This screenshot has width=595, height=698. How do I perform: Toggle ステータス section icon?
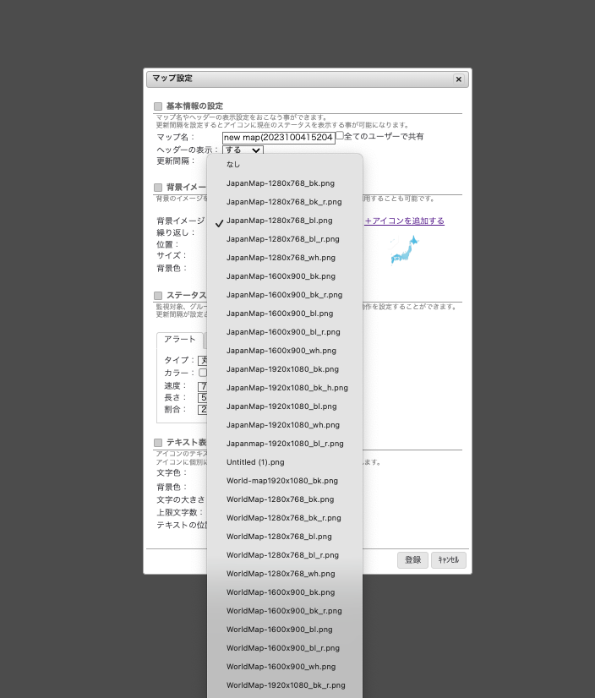158,296
